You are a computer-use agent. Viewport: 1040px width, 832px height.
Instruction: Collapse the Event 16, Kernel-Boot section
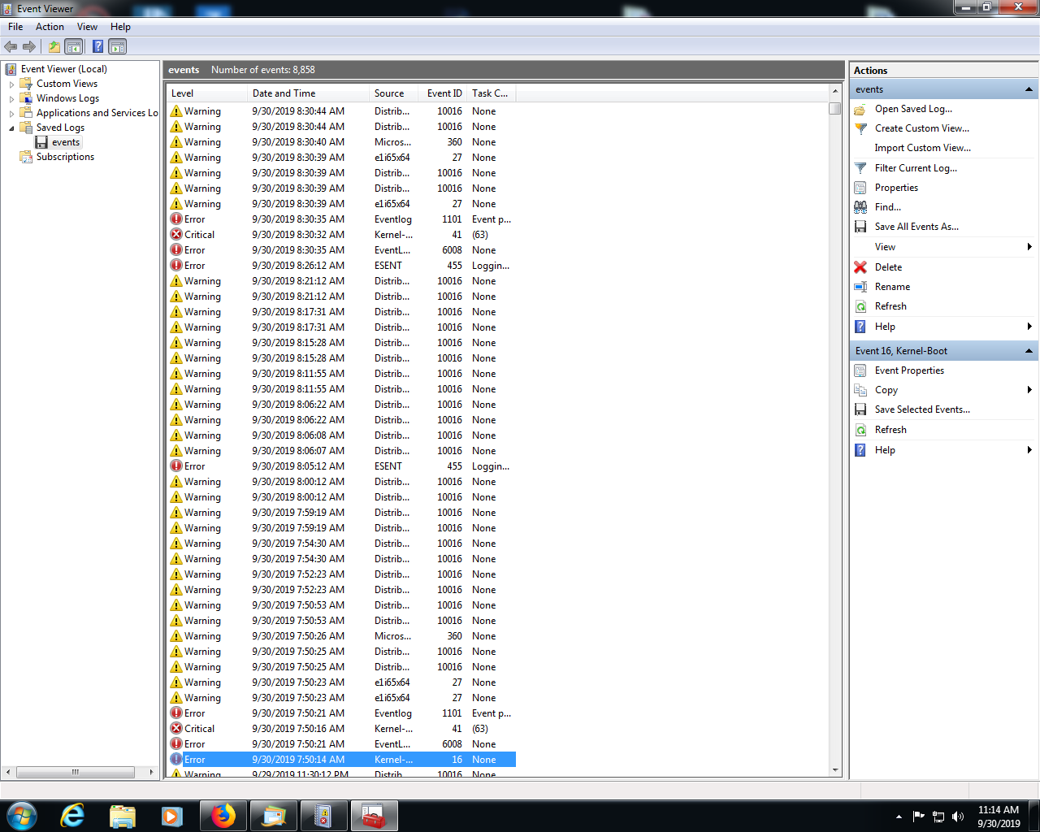(x=1029, y=351)
